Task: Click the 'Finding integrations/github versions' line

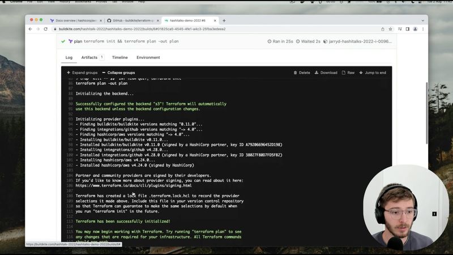Action: [x=139, y=130]
